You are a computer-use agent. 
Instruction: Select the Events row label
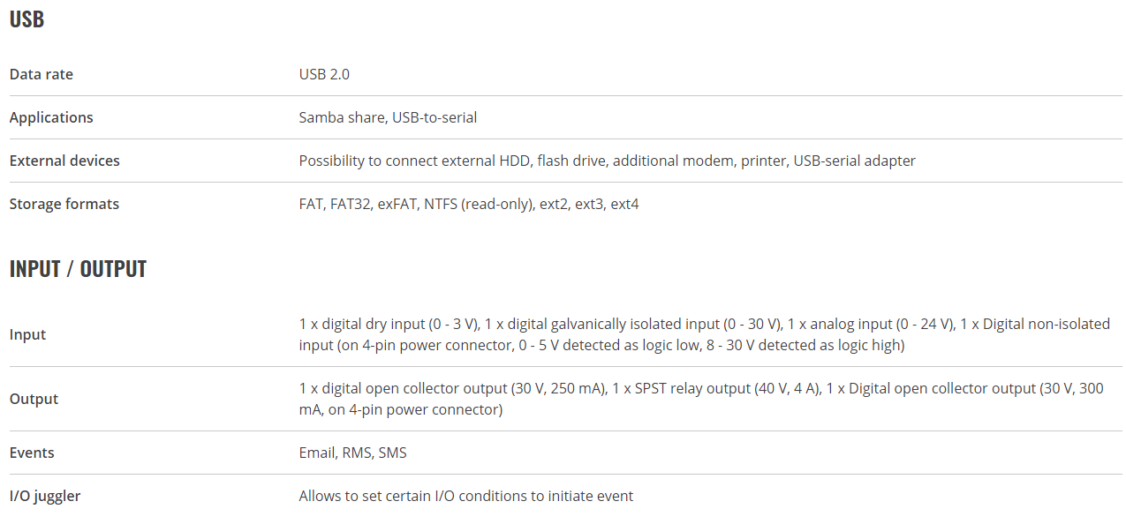click(x=32, y=453)
